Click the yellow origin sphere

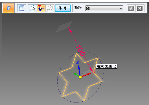click(x=80, y=77)
